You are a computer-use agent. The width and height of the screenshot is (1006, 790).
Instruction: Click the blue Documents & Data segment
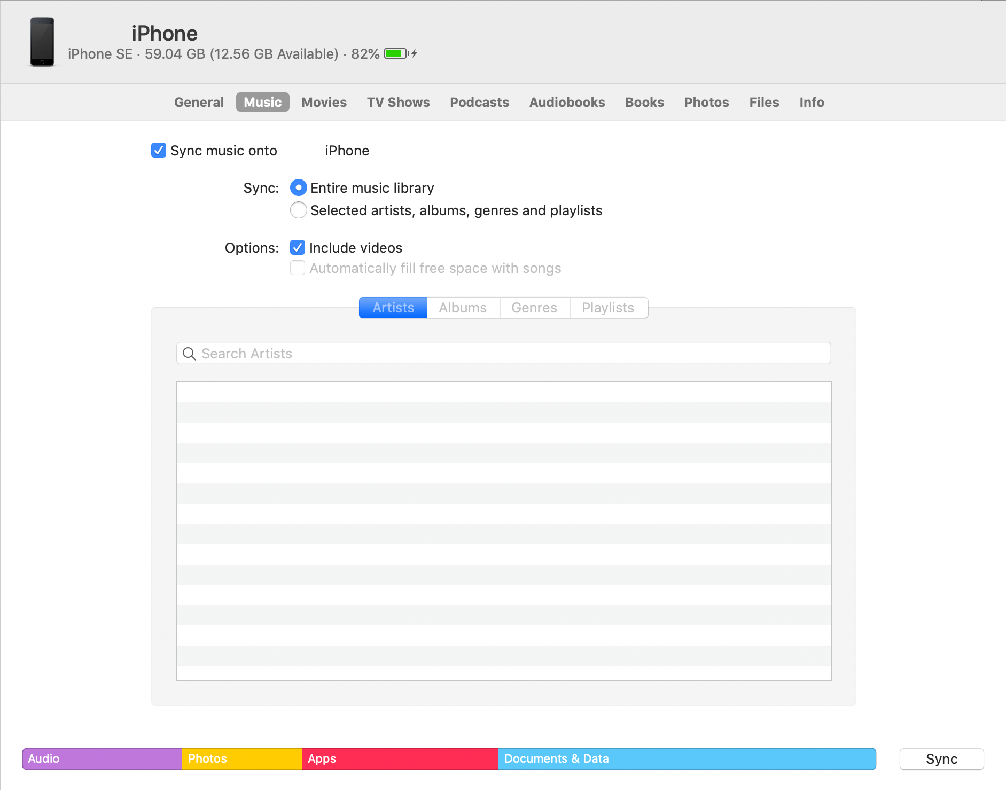coord(687,759)
